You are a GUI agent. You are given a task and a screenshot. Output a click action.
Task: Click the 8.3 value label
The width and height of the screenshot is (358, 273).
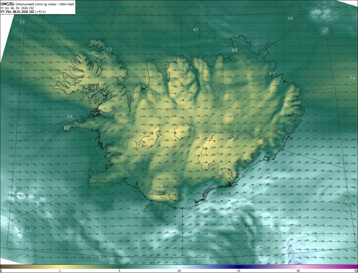[121, 252]
